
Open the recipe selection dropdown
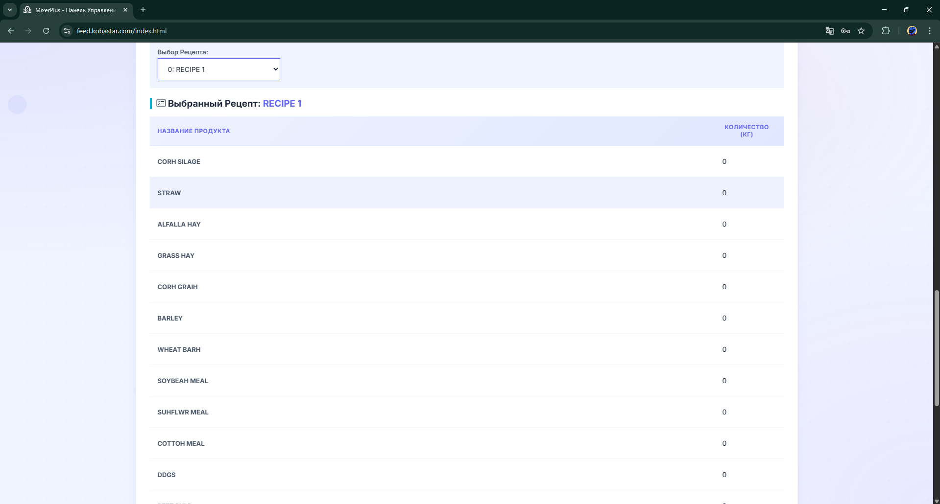[218, 69]
